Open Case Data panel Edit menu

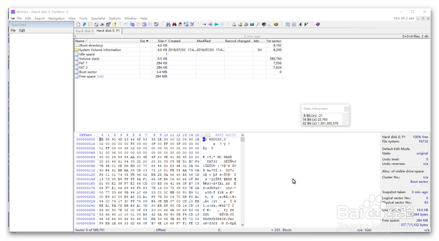point(22,30)
